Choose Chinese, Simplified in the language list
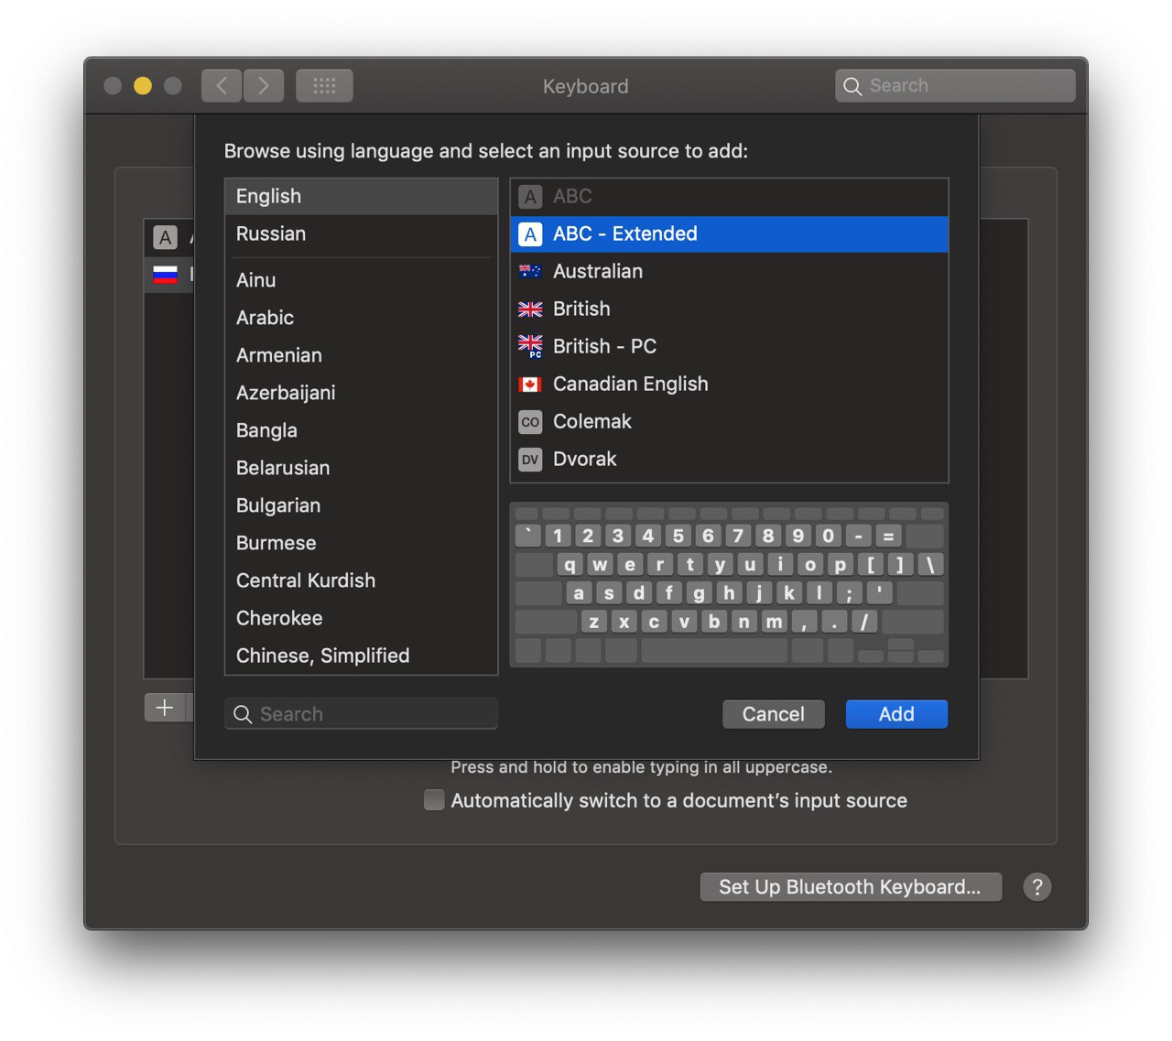Image resolution: width=1172 pixels, height=1041 pixels. coord(361,656)
